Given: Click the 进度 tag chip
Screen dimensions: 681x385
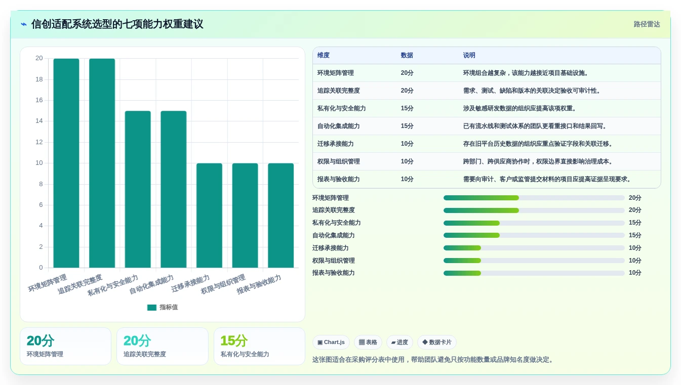Looking at the screenshot, I should 399,343.
